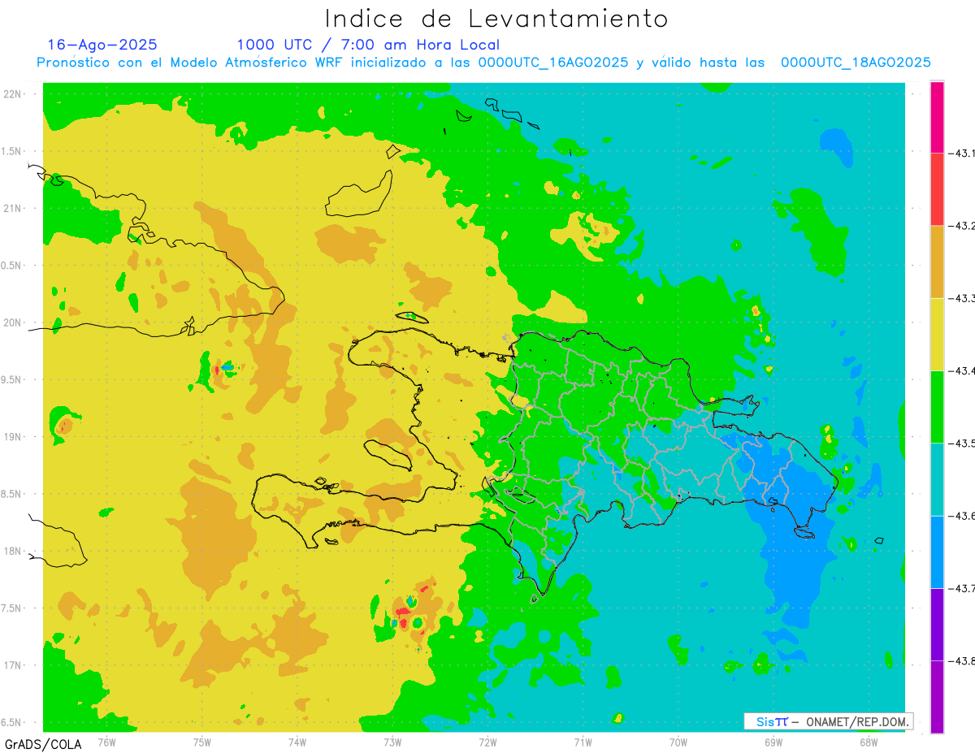Image resolution: width=975 pixels, height=753 pixels.
Task: Click the '74W' longitude label
Action: point(297,742)
